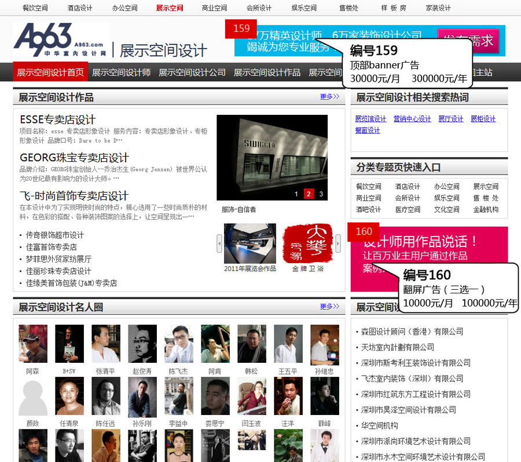Click the 展览馆设计 hot search link

click(371, 119)
